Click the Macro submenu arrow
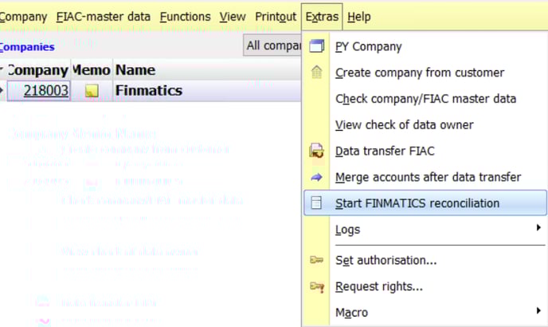 click(538, 310)
